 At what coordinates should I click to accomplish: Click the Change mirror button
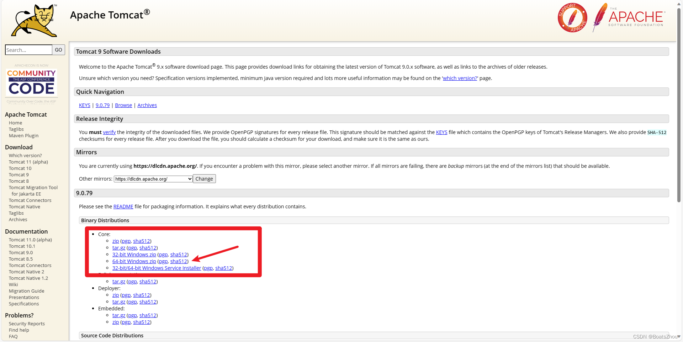204,179
